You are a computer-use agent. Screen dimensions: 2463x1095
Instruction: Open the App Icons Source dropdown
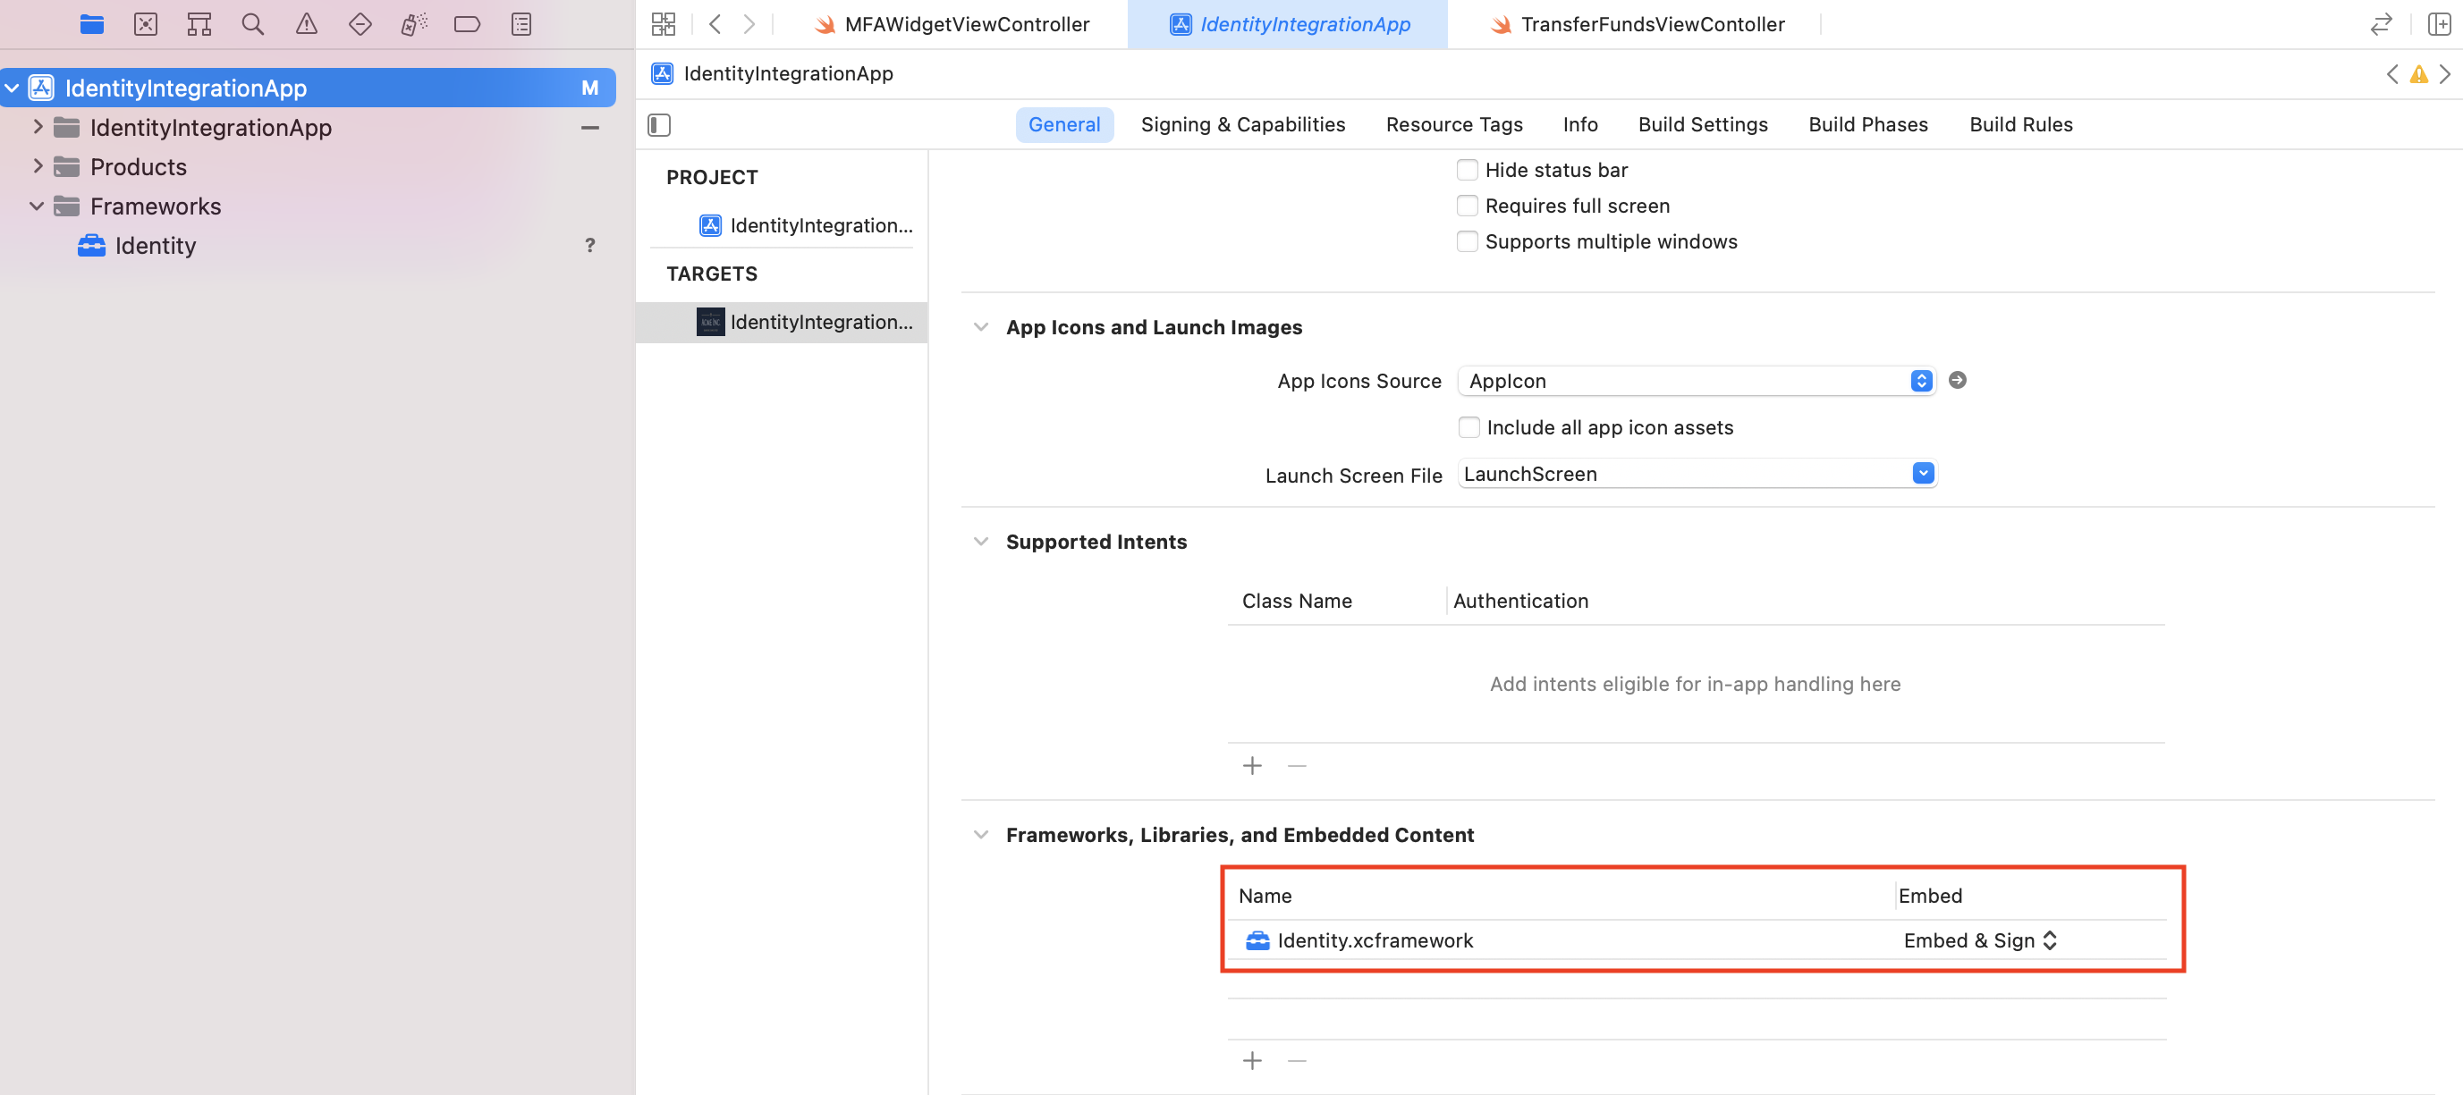point(1697,380)
